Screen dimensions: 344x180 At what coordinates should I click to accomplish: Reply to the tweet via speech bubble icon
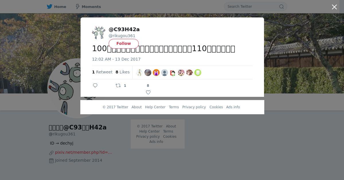[95, 85]
